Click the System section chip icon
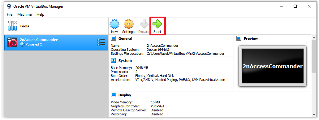This screenshot has height=120, width=319. coord(113,61)
